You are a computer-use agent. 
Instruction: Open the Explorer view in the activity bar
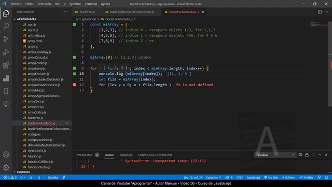[6, 14]
